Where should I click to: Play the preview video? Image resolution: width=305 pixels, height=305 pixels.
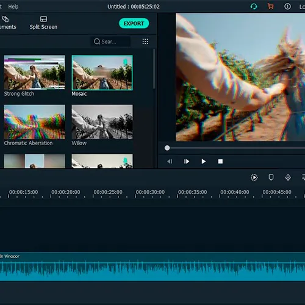point(203,162)
